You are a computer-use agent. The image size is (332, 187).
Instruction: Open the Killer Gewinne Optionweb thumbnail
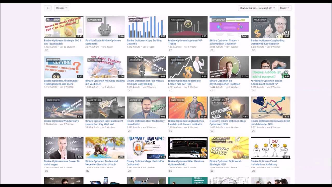pyautogui.click(x=188, y=148)
